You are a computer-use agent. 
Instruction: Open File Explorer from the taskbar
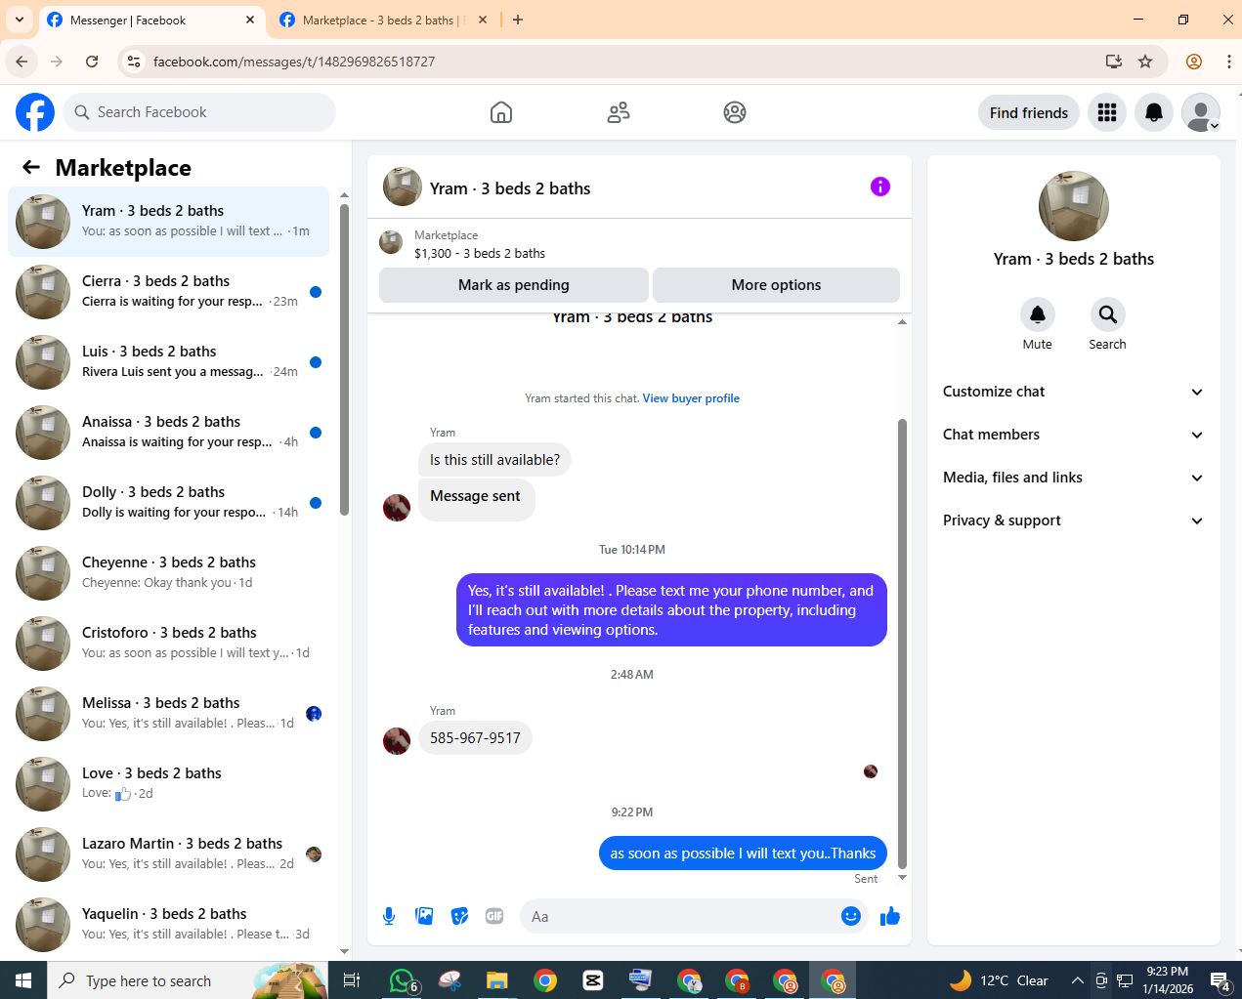tap(497, 980)
